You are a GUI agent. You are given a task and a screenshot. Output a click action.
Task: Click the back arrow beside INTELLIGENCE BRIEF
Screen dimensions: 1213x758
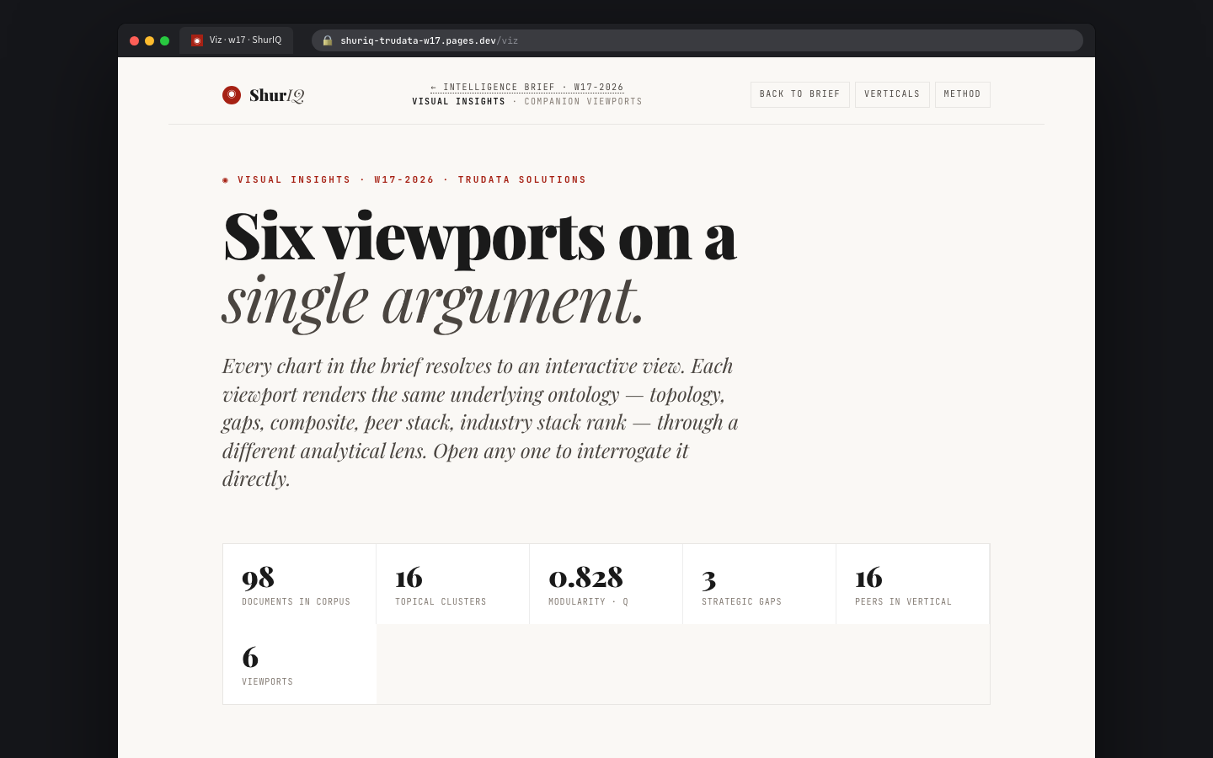click(433, 87)
